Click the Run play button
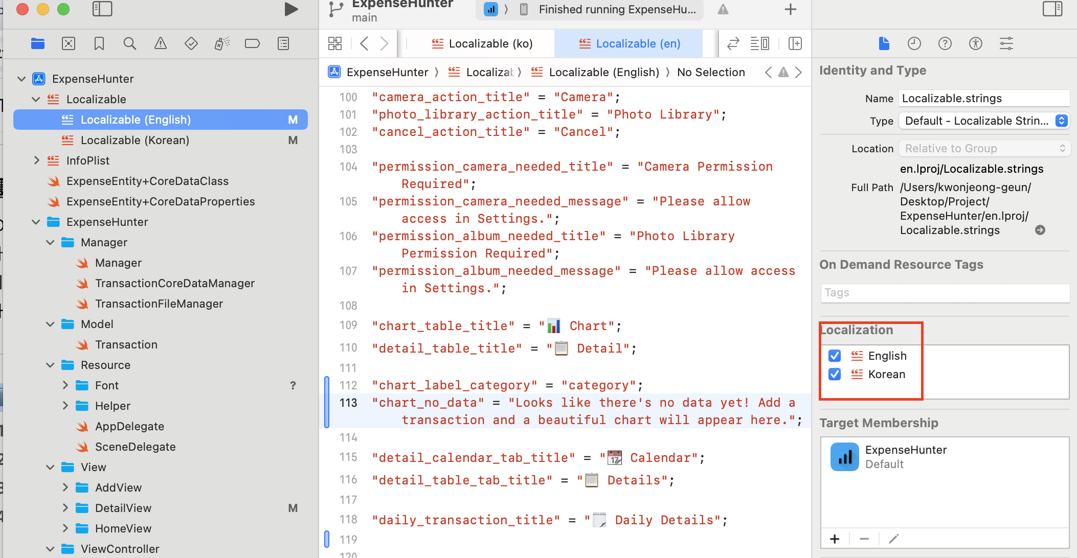The width and height of the screenshot is (1077, 558). click(x=291, y=9)
